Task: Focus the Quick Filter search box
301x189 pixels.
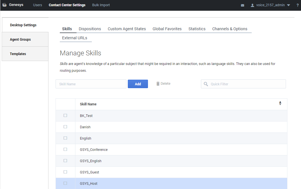Action: click(247, 84)
